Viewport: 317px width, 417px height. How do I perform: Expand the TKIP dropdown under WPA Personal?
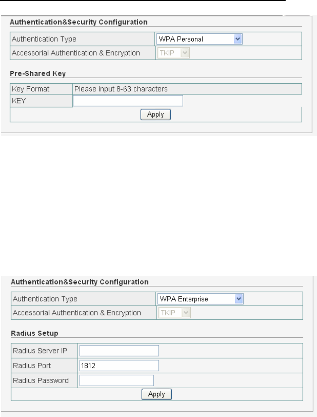click(x=173, y=53)
